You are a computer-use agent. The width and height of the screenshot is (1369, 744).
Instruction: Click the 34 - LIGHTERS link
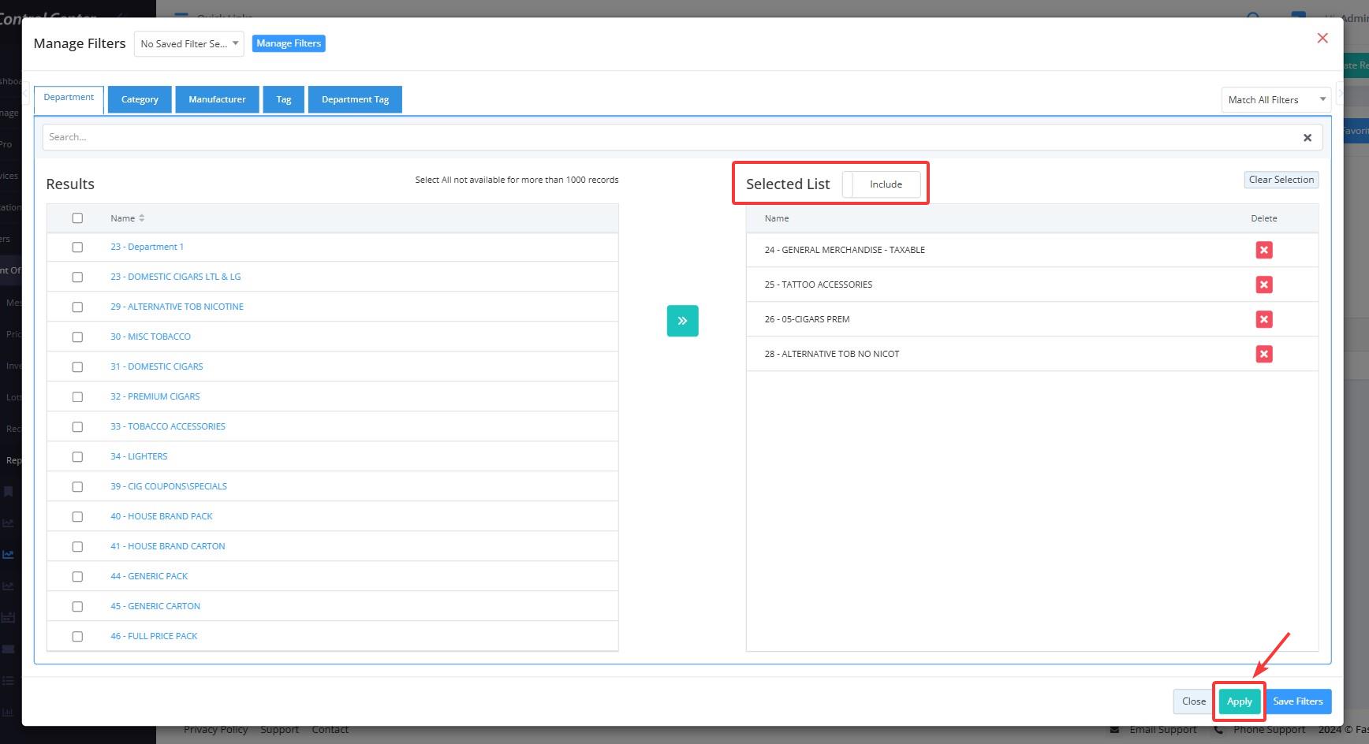[139, 456]
